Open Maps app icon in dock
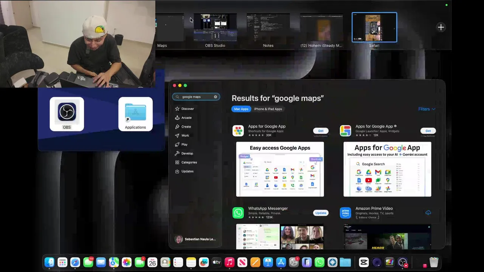Screen dimensions: 484x272 114,262
